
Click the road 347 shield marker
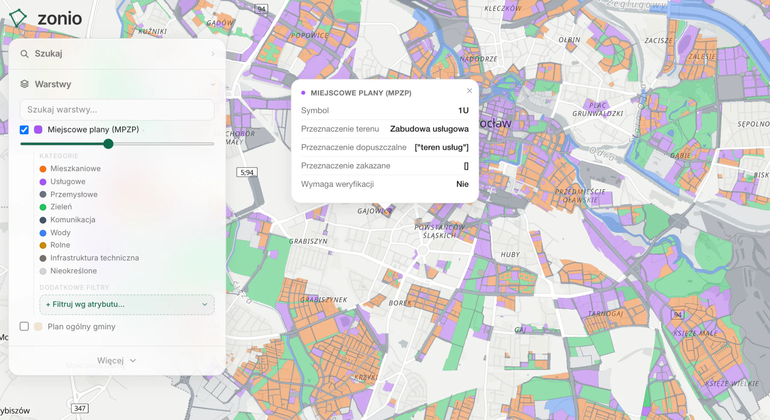tap(80, 408)
